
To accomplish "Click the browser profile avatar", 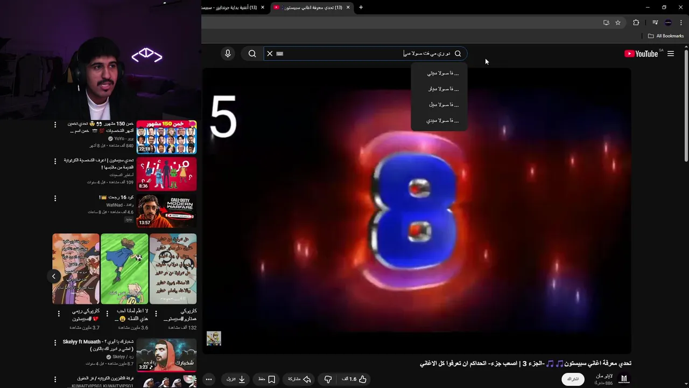I will click(668, 23).
